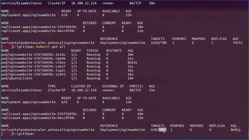
Task: Select pod/nginxwebsite-57675d459c-zj4v5 name
Action: coord(33,74)
